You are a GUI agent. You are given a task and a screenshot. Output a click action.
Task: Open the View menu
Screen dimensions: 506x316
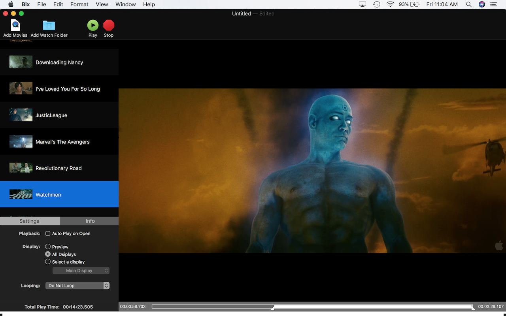102,4
